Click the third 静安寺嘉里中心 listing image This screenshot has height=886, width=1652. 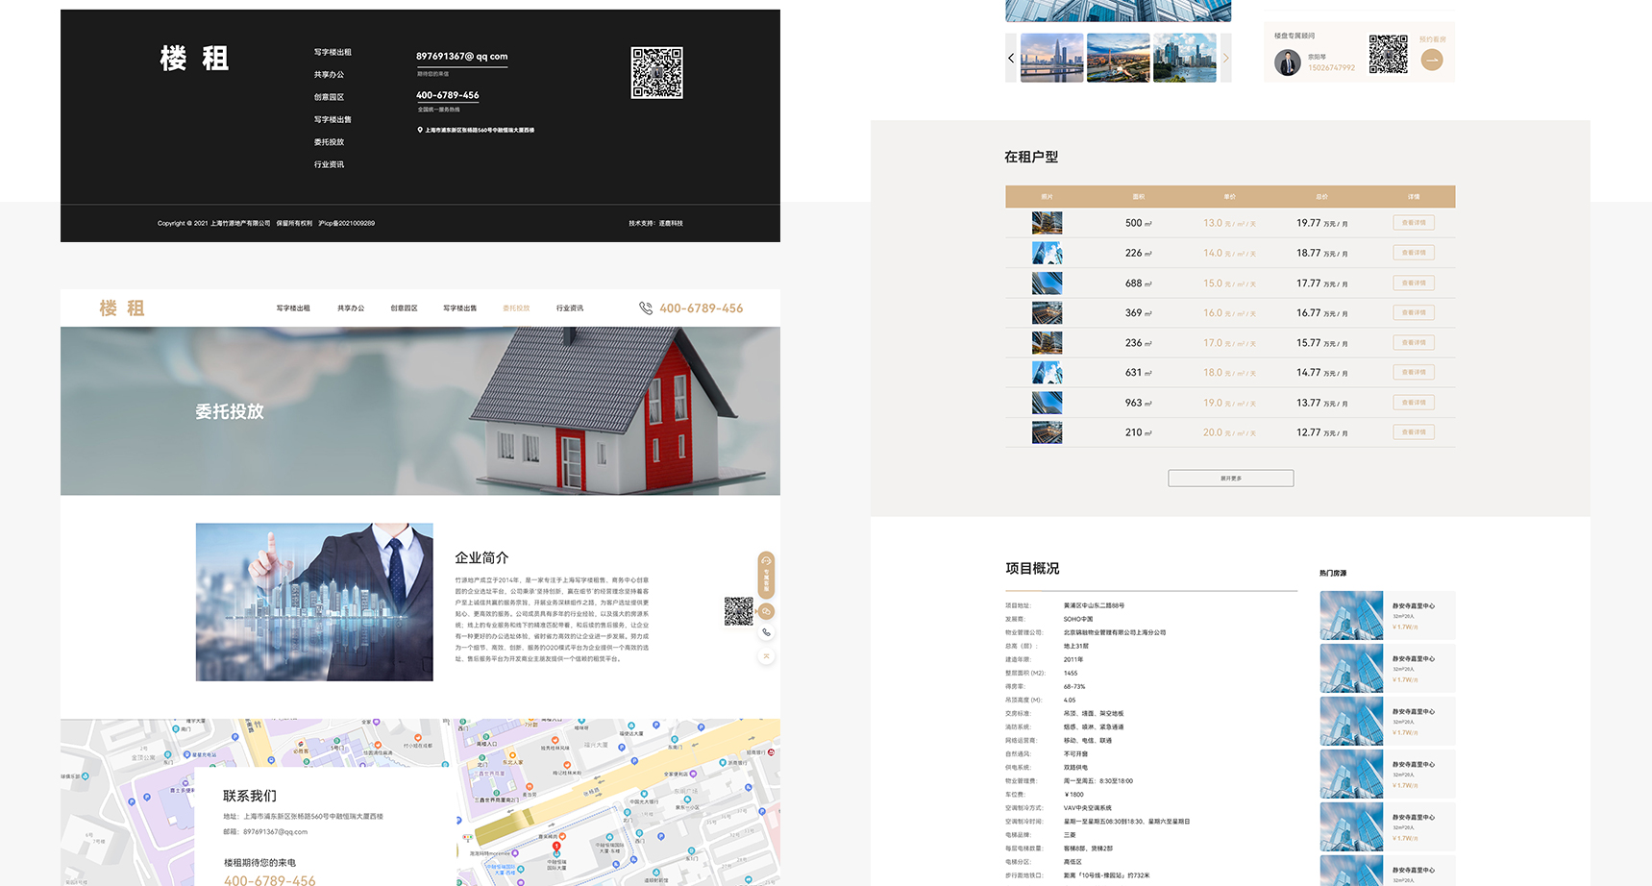[1351, 721]
